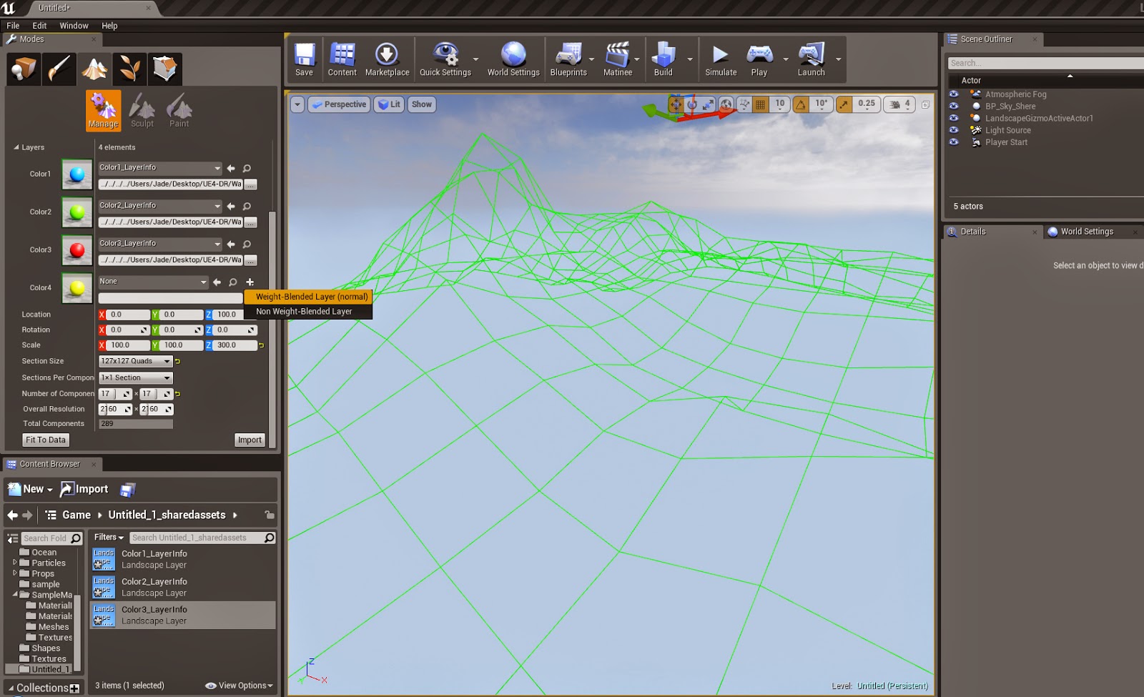
Task: Select the Geometry Editing mode icon
Action: point(165,69)
